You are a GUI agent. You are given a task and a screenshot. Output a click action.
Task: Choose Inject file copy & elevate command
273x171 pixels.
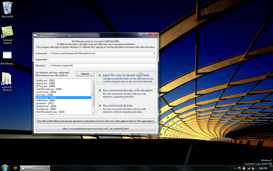[x=126, y=78]
